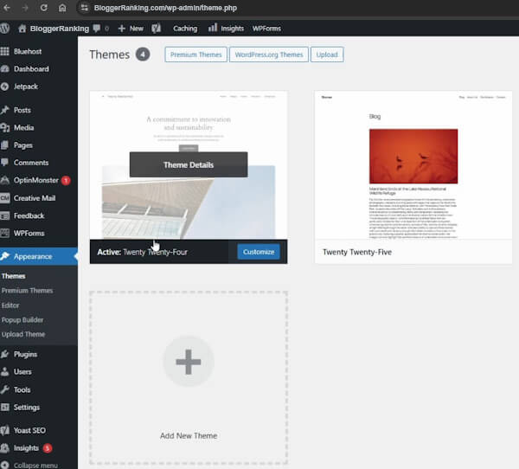The height and width of the screenshot is (469, 519).
Task: Open Jetpack from the sidebar
Action: point(25,87)
